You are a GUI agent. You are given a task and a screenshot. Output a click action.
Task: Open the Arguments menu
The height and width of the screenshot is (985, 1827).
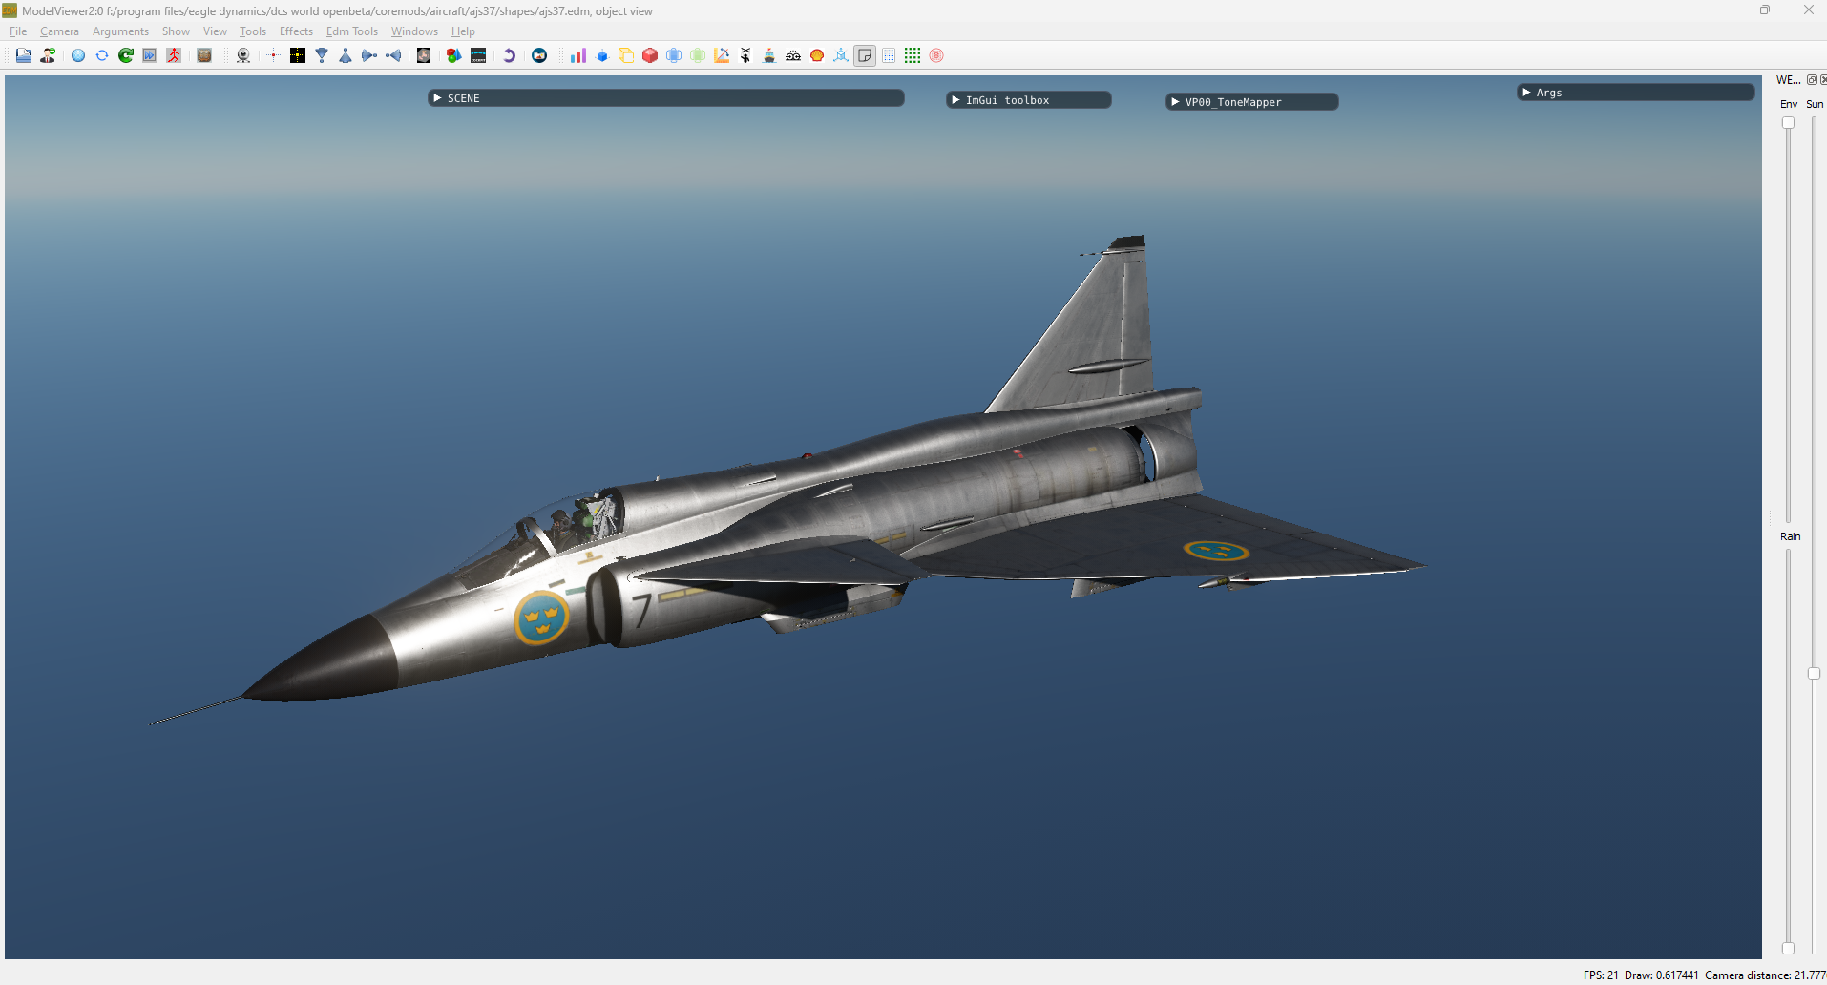pyautogui.click(x=120, y=31)
